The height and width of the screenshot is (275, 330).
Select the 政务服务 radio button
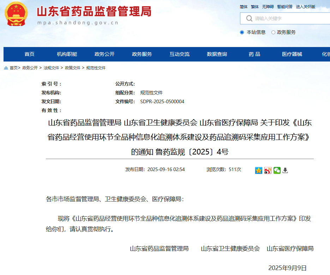[273, 32]
